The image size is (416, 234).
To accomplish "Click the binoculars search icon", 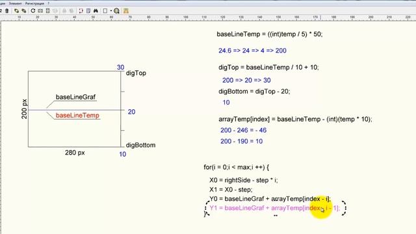I will (x=96, y=11).
